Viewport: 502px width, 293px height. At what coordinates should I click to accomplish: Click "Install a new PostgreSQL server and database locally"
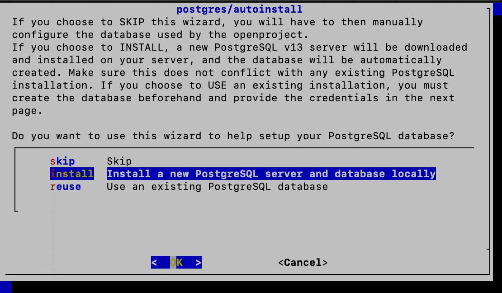(271, 174)
